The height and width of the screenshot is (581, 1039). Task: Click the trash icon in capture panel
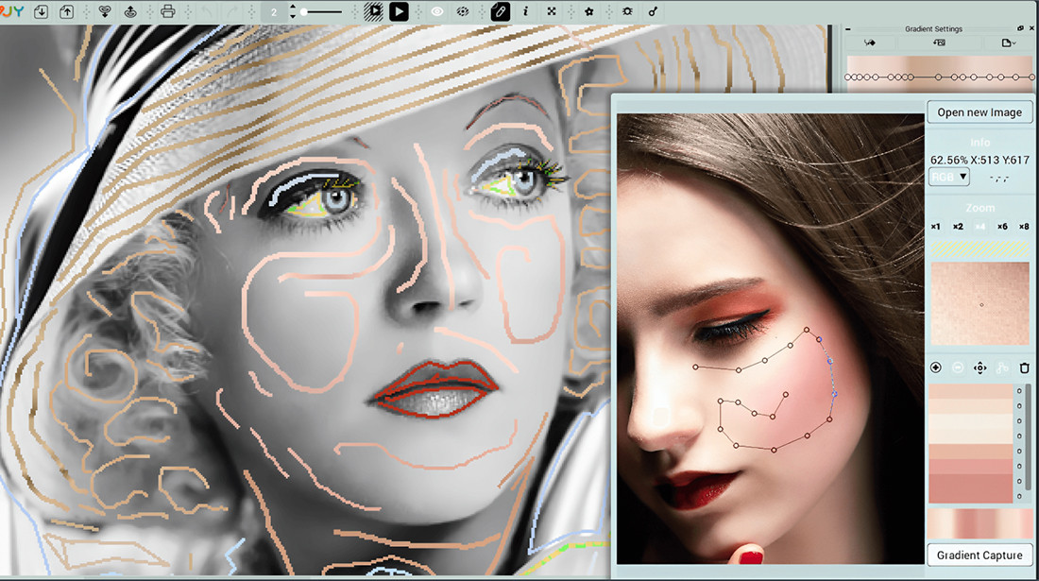1025,367
